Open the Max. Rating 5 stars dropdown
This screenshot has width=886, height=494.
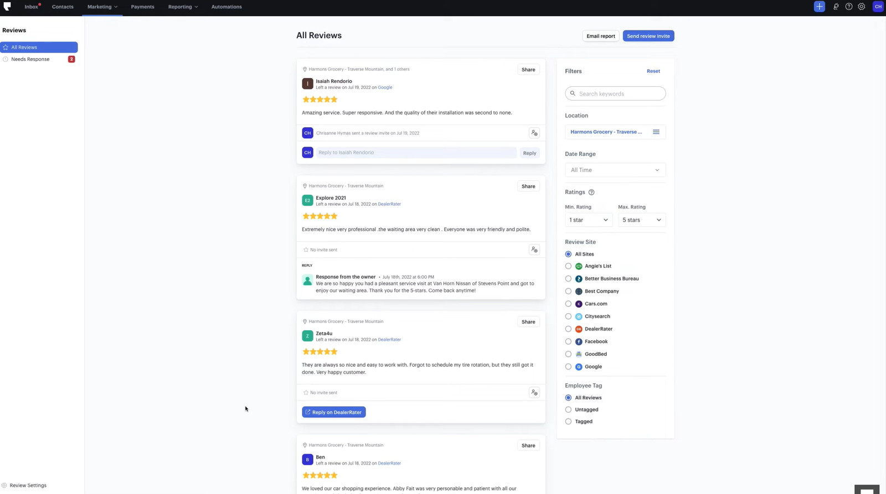[642, 220]
